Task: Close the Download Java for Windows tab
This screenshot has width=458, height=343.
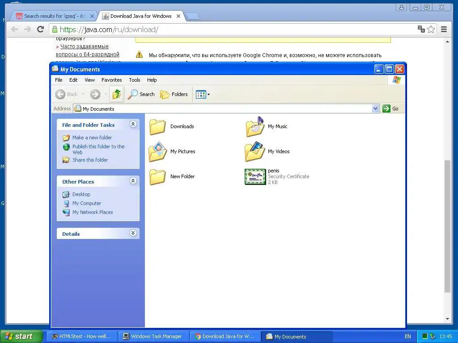Action: (178, 17)
